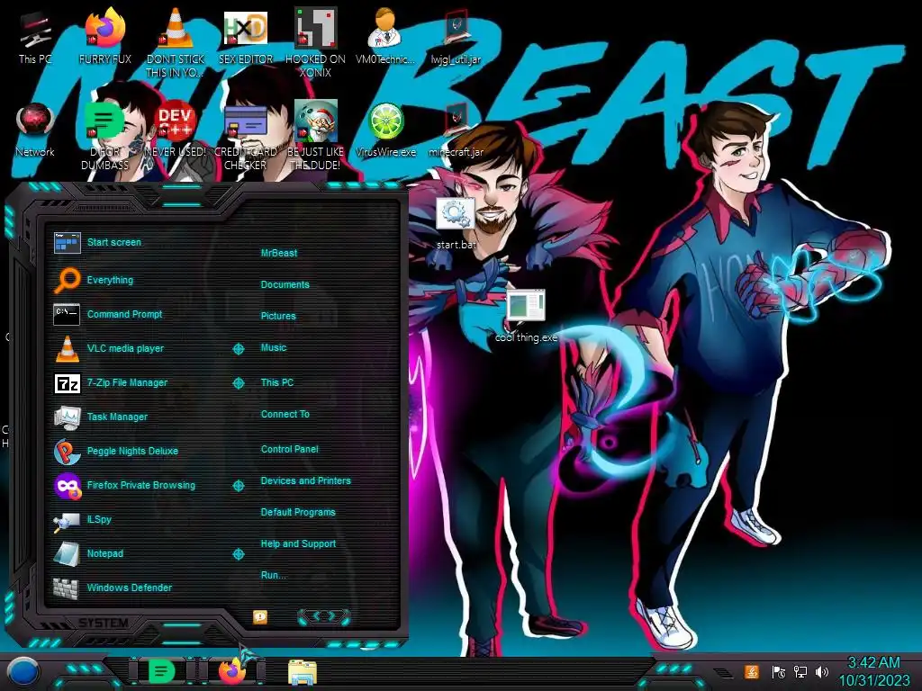This screenshot has height=691, width=922.
Task: Open green chat app on taskbar
Action: click(x=160, y=671)
